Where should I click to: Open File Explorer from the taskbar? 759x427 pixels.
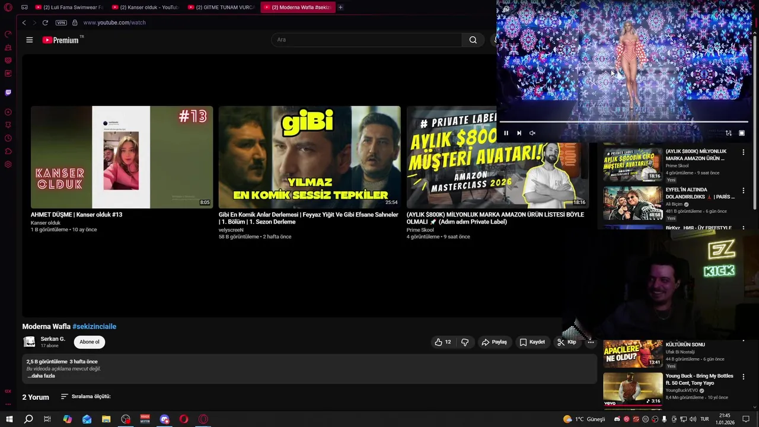pyautogui.click(x=106, y=419)
